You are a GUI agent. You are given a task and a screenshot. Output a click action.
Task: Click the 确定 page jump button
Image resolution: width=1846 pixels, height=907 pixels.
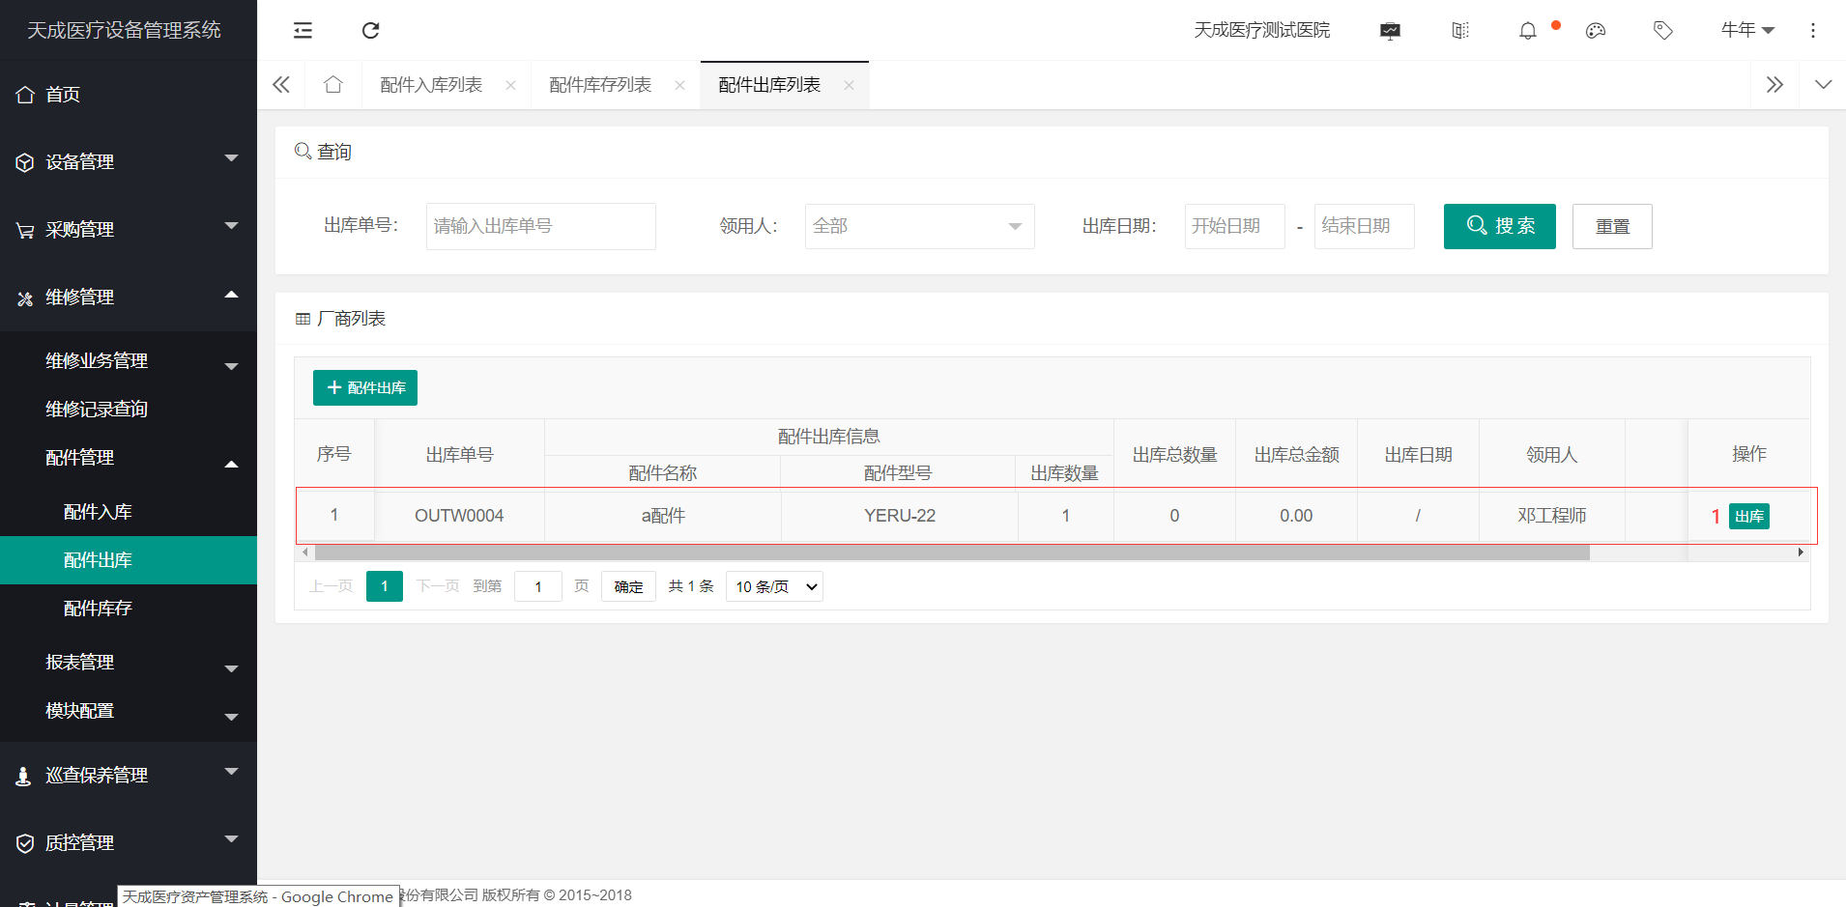628,586
